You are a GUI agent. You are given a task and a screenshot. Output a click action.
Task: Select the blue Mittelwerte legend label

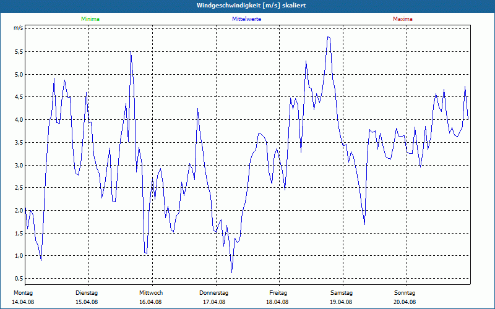[246, 19]
